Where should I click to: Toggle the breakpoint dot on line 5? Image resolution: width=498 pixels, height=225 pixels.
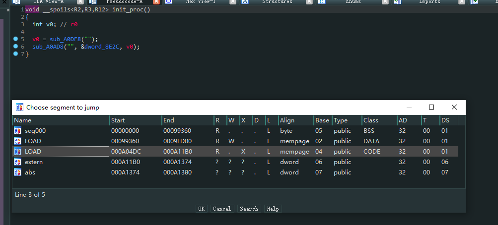point(15,39)
